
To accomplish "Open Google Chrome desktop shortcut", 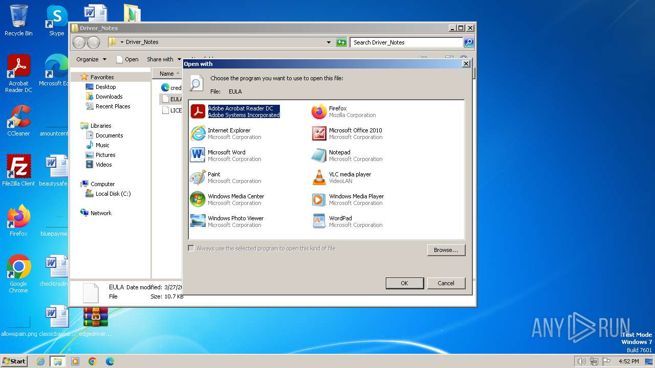I will 18,273.
